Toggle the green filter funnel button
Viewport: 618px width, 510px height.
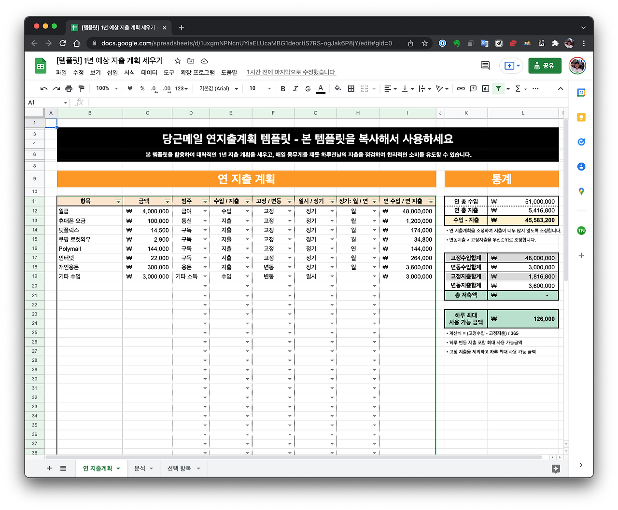pyautogui.click(x=498, y=89)
